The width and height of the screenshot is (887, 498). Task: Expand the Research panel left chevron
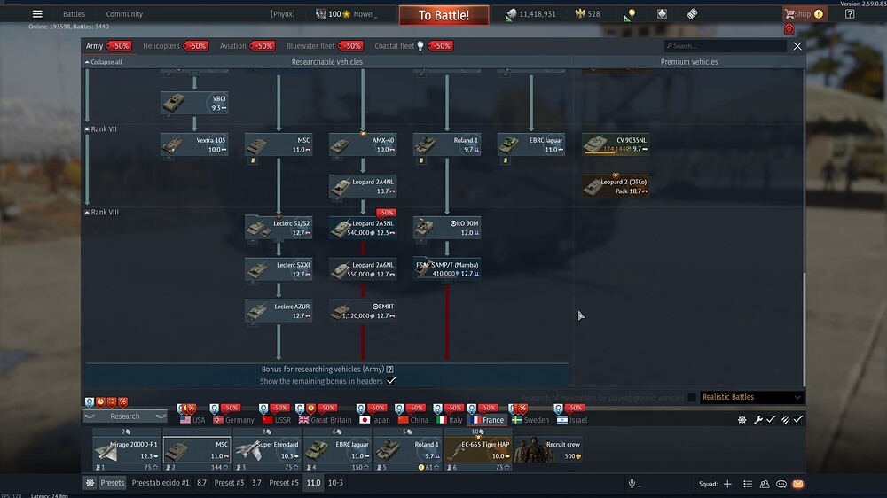pos(90,416)
